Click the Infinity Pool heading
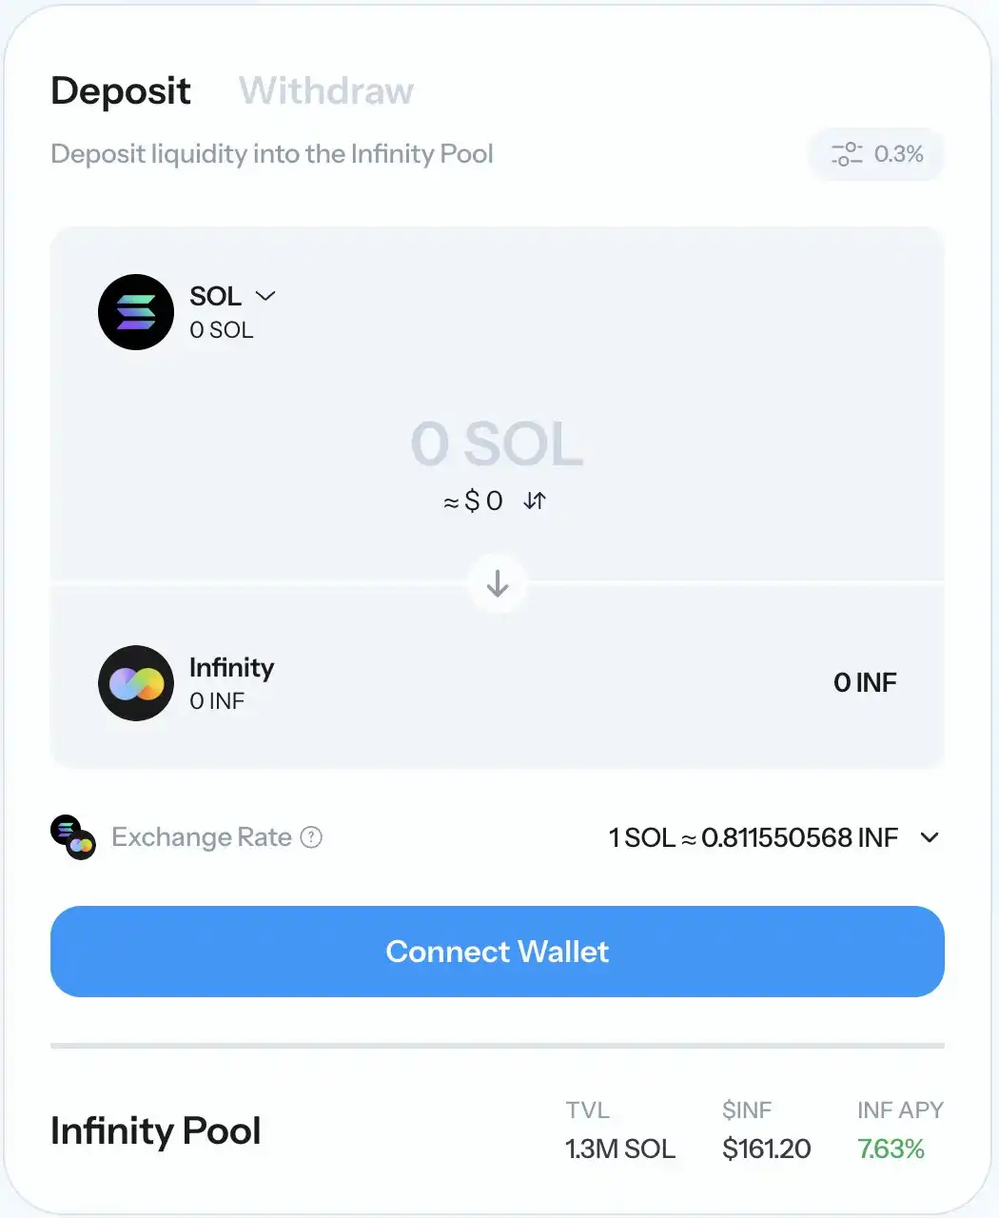The image size is (999, 1218). coord(156,1131)
